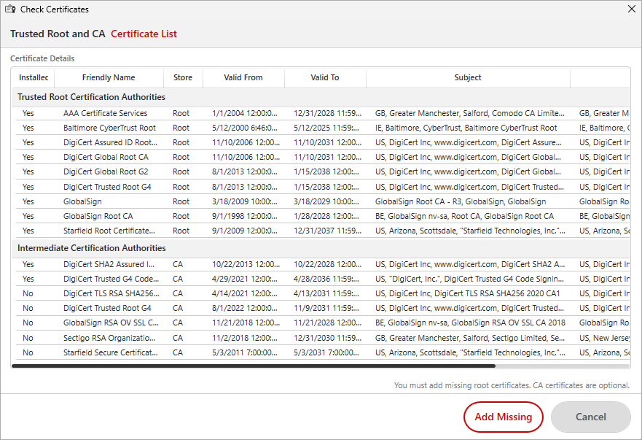Click the Sectigo Limited subject cell
Screen dimensions: 642x440
click(x=469, y=338)
